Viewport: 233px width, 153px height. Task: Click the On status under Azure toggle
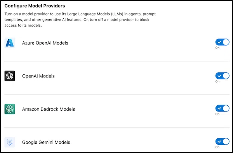pos(217,48)
